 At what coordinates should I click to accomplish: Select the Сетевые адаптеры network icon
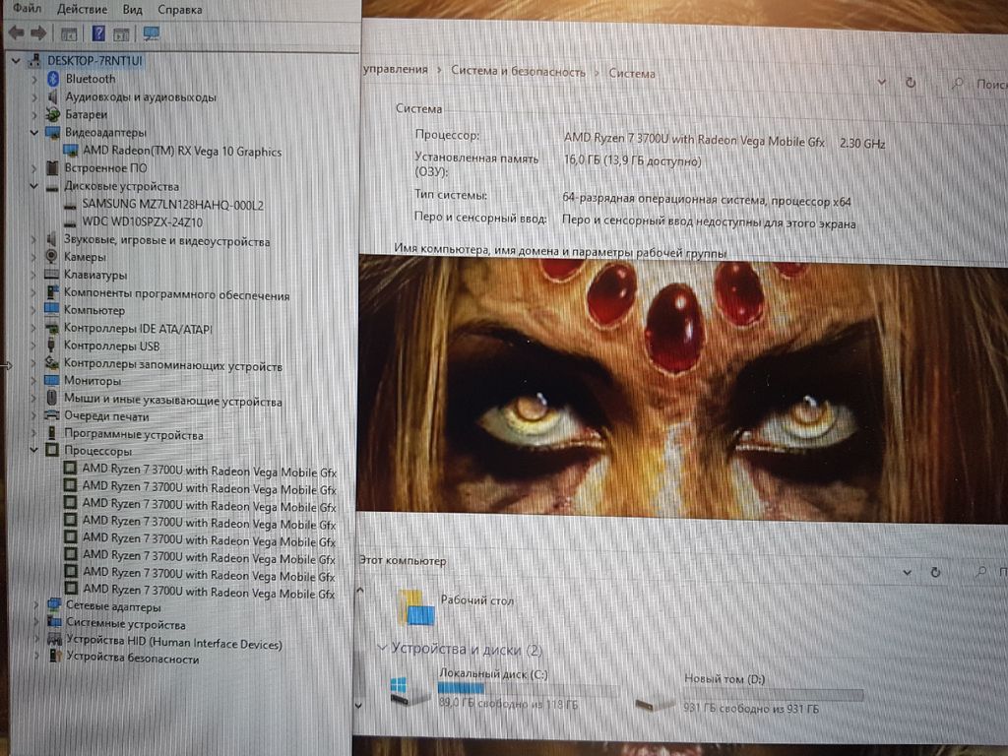click(54, 605)
